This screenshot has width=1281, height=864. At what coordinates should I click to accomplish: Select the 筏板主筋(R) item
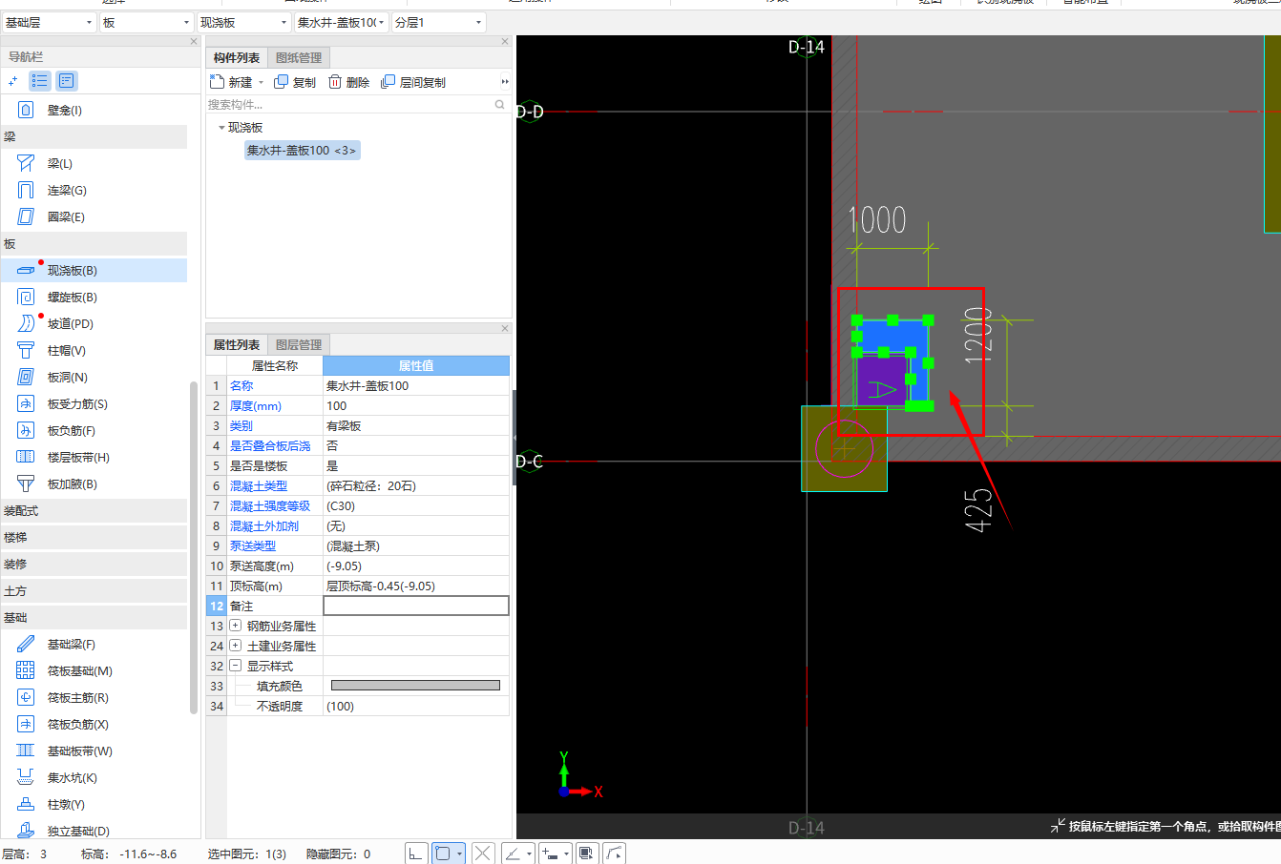[94, 698]
